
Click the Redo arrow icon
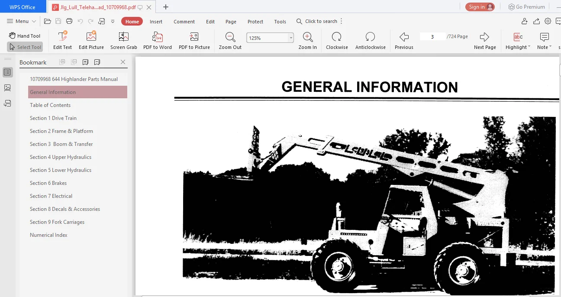click(90, 21)
